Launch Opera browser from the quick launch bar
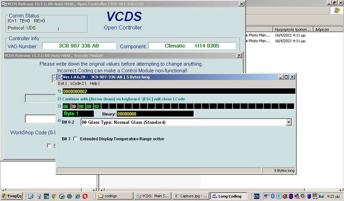Image resolution: width=344 pixels, height=201 pixels. coord(85,196)
